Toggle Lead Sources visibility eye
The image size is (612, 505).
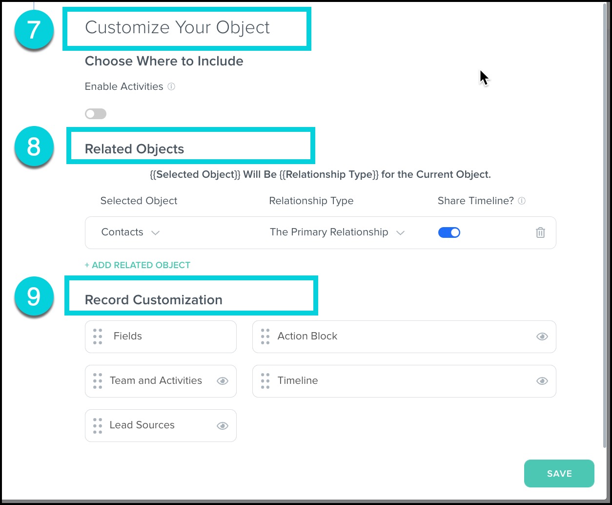pyautogui.click(x=223, y=425)
